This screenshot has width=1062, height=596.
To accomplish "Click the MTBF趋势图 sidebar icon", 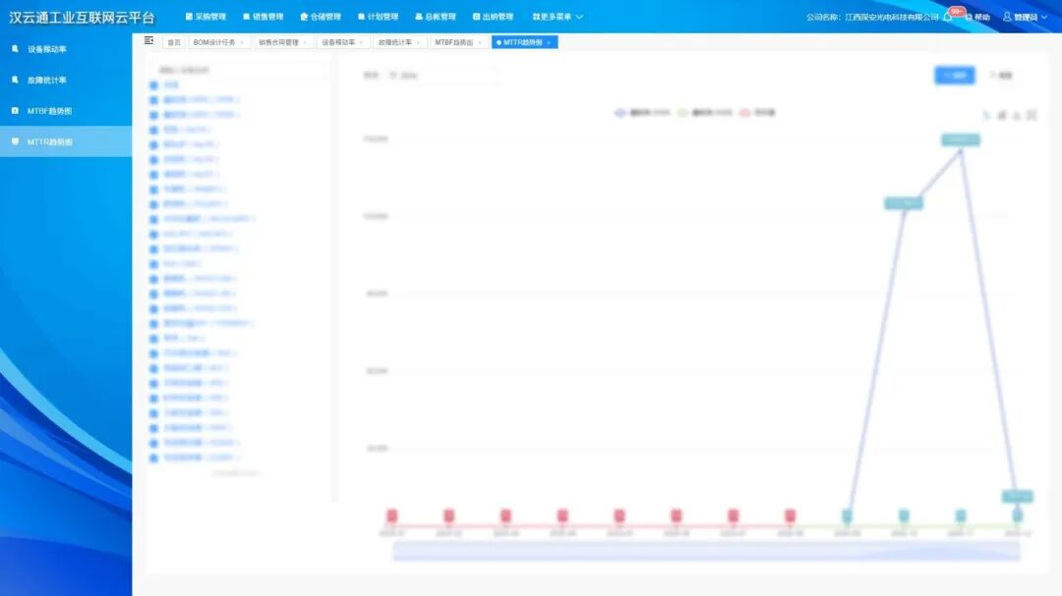I will click(x=15, y=111).
